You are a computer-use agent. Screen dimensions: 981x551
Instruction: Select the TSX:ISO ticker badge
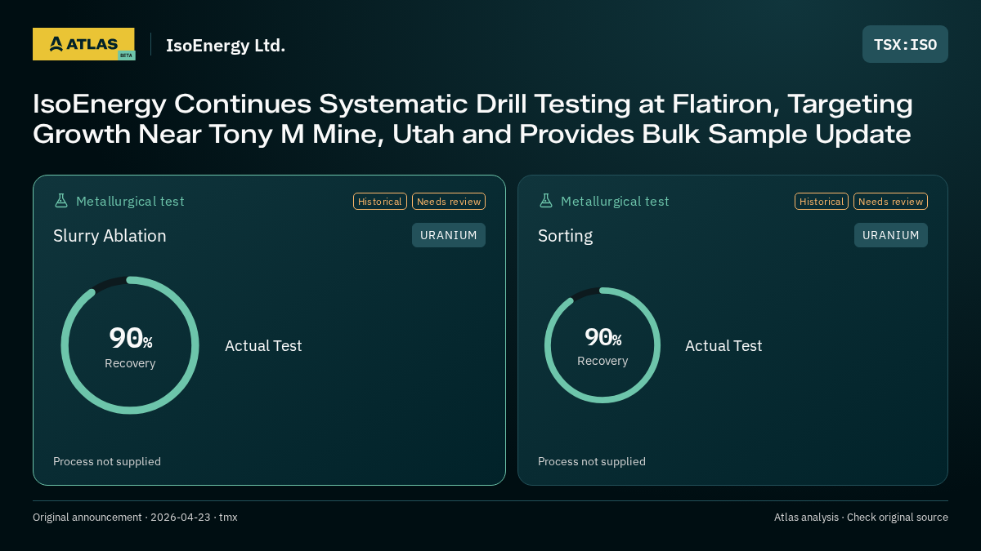pos(905,44)
